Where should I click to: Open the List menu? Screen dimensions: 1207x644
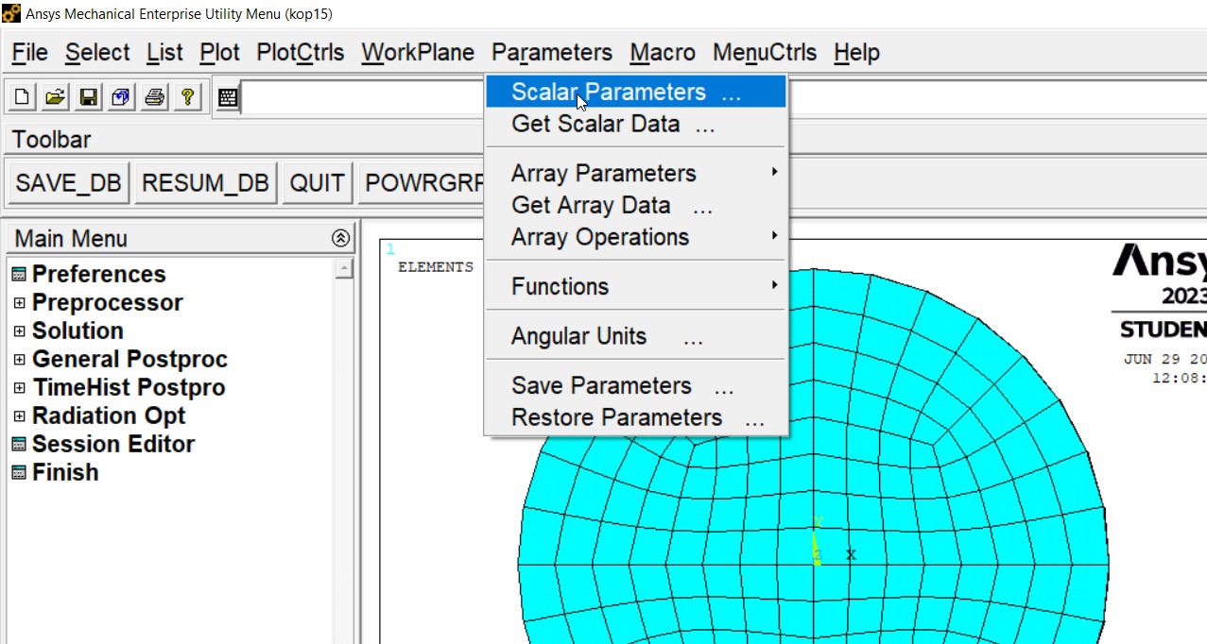[164, 53]
